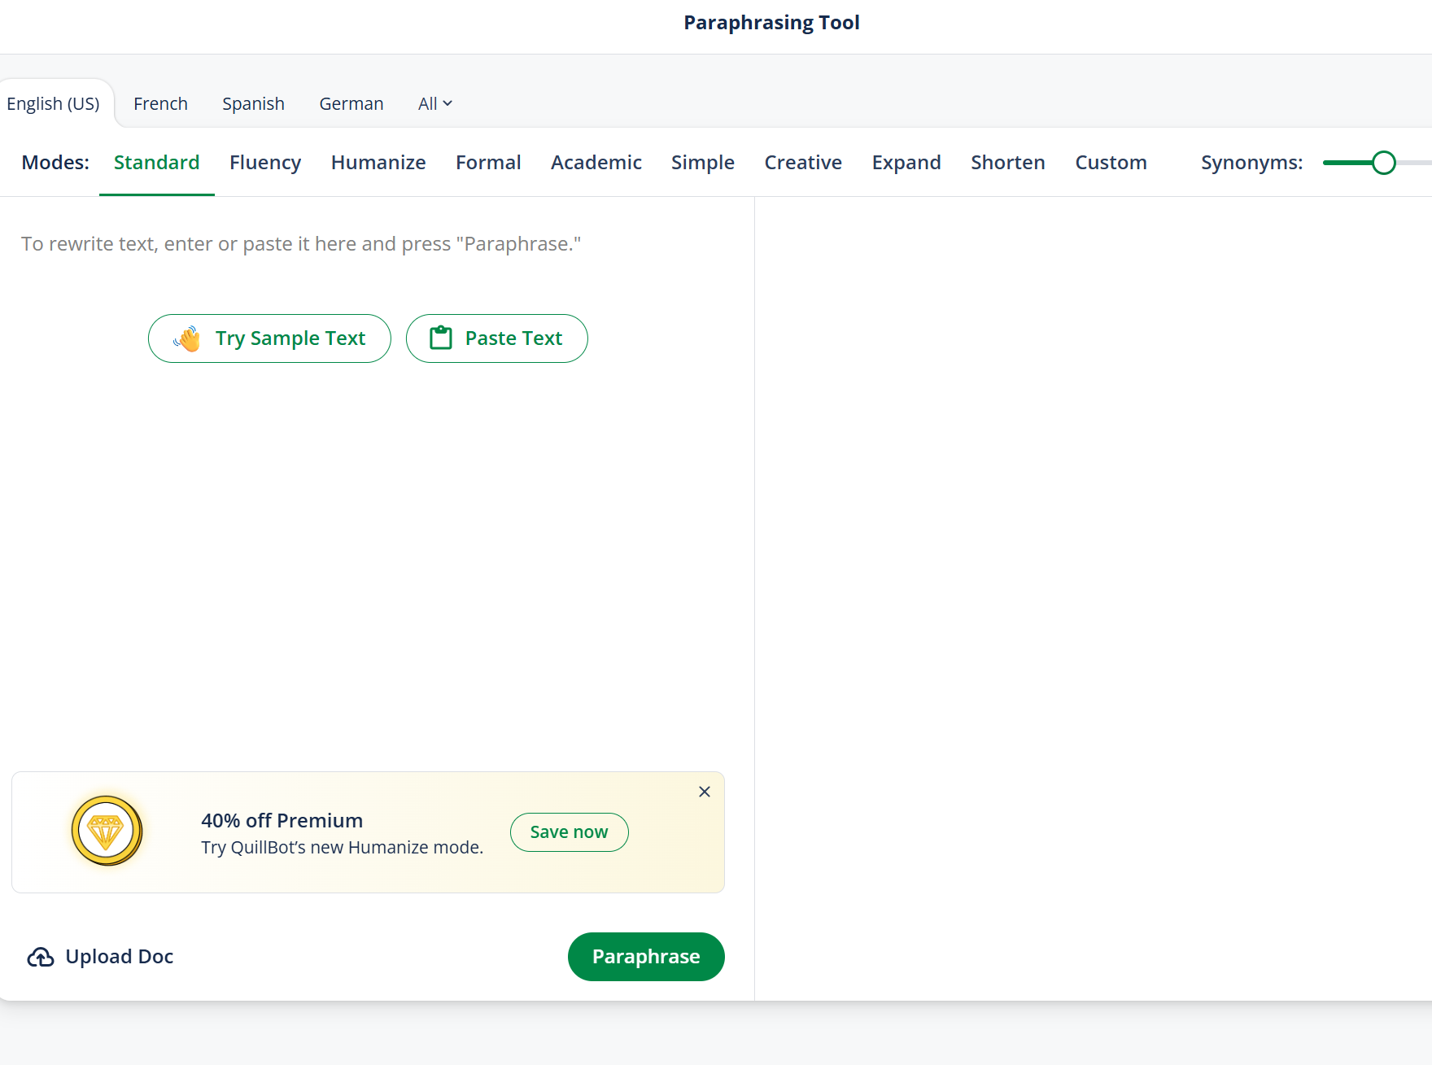Pick the Shorten mode
Viewport: 1432px width, 1065px height.
[x=1007, y=163]
